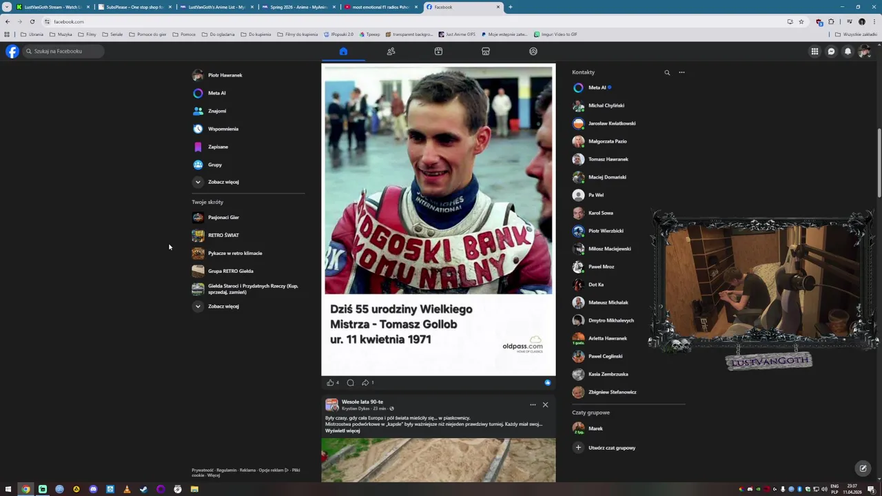Comment on the Tomasz Gollob post
Screen dimensions: 882x496
point(350,382)
